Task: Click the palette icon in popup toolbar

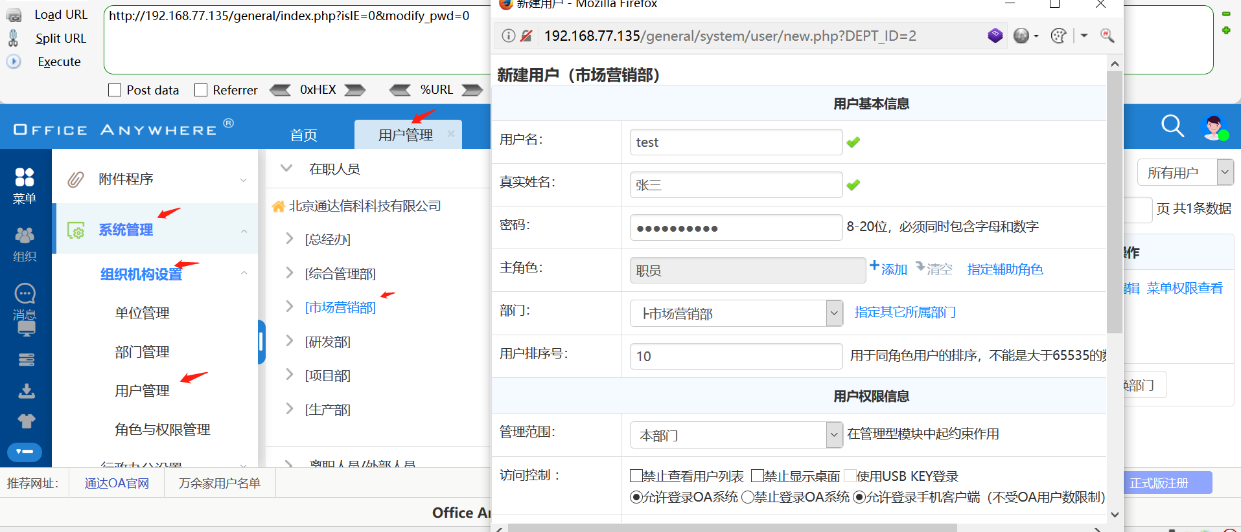Action: 1058,36
